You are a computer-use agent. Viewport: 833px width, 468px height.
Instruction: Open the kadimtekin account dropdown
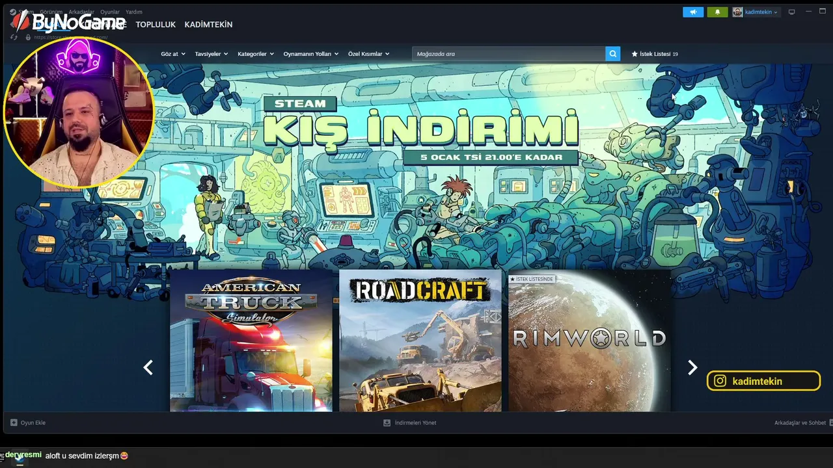[761, 12]
